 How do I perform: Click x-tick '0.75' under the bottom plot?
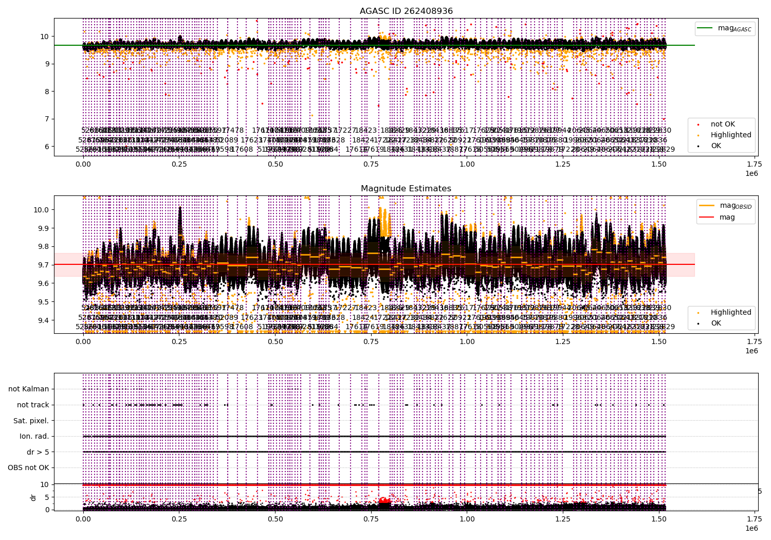[371, 519]
